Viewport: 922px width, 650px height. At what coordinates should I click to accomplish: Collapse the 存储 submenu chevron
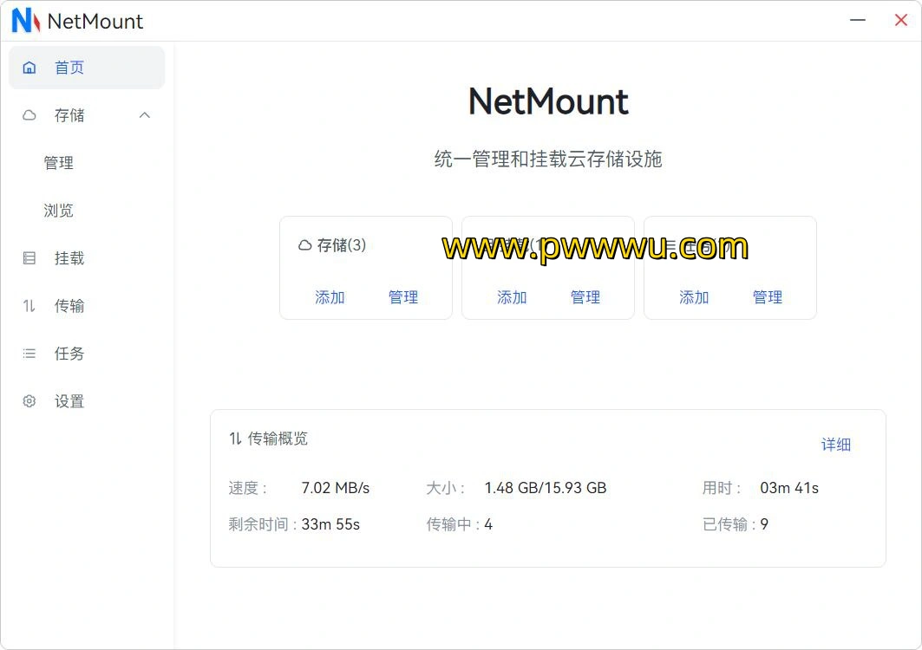click(x=145, y=115)
